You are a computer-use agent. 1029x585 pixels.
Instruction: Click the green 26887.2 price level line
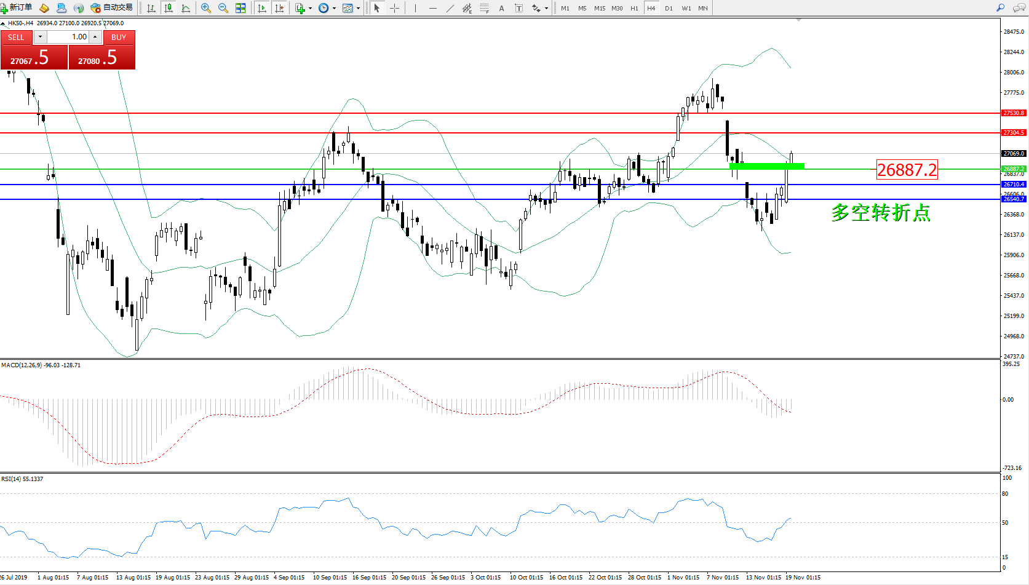(x=431, y=169)
